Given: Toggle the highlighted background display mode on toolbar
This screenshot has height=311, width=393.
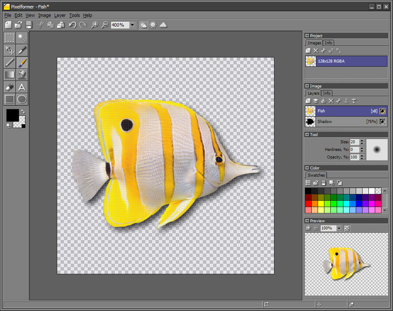Looking at the screenshot, I should 143,25.
